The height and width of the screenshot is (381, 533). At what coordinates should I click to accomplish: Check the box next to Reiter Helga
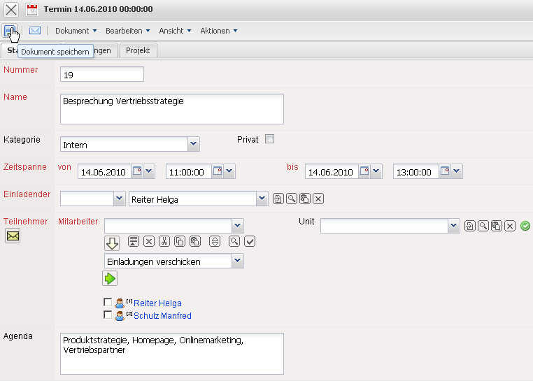pos(108,303)
